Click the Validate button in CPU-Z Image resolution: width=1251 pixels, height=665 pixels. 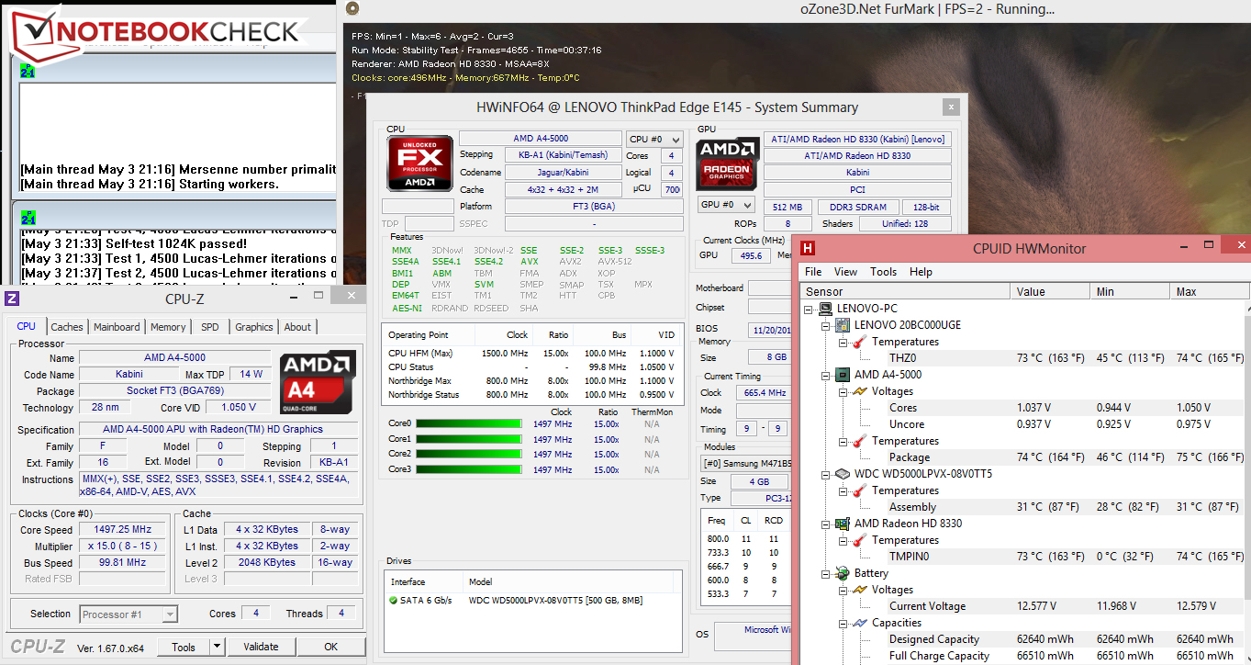click(x=261, y=647)
